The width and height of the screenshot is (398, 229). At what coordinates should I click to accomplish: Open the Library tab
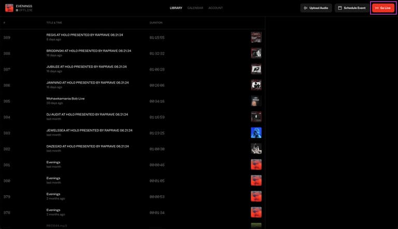click(176, 8)
